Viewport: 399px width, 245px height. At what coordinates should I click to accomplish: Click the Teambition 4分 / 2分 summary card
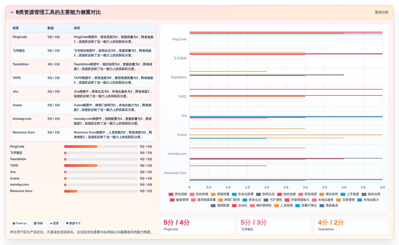351,225
